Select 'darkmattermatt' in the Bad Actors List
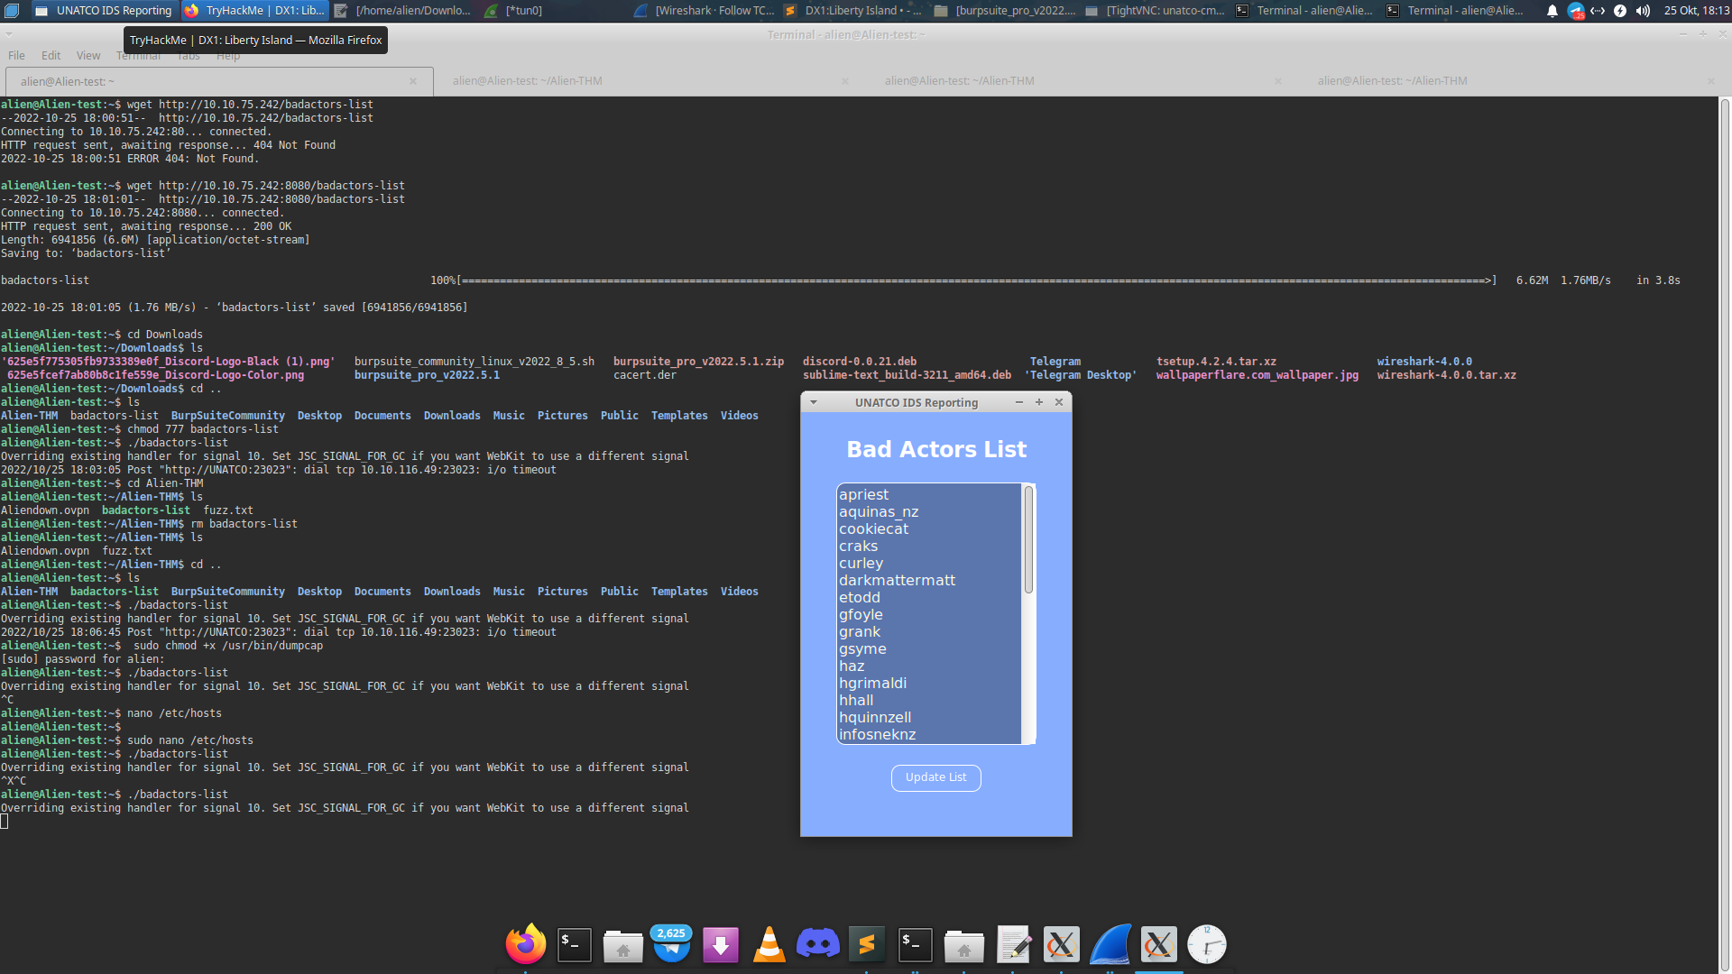The image size is (1732, 974). [897, 580]
